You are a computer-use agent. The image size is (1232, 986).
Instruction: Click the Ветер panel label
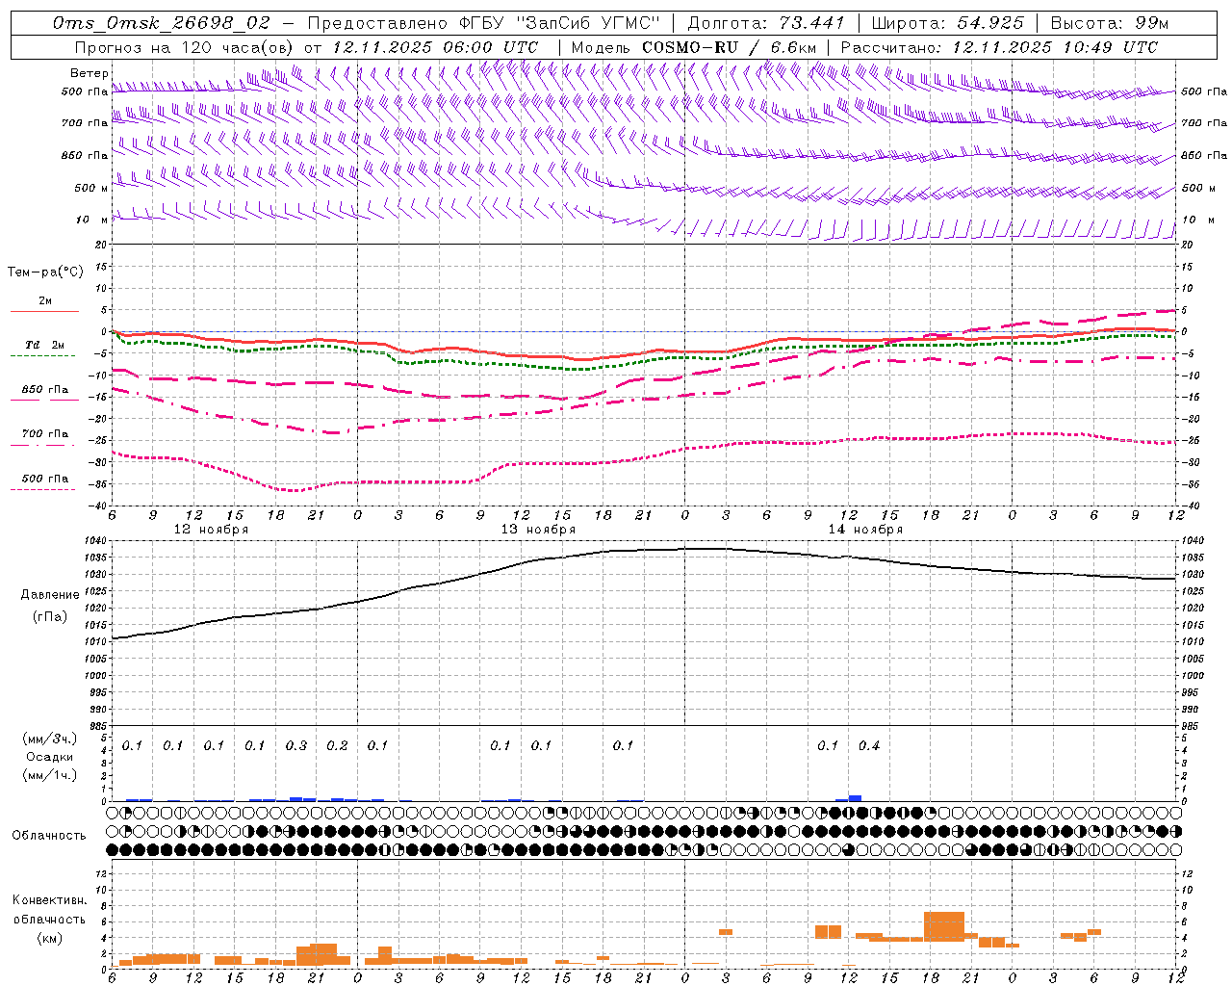pos(90,73)
